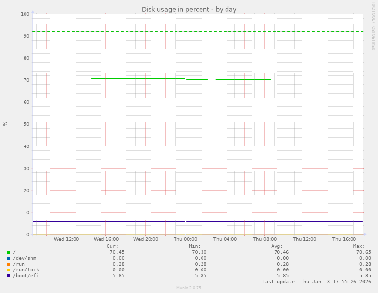
Task: Click the 'Wed 16:00' x-axis label
Action: pyautogui.click(x=106, y=239)
